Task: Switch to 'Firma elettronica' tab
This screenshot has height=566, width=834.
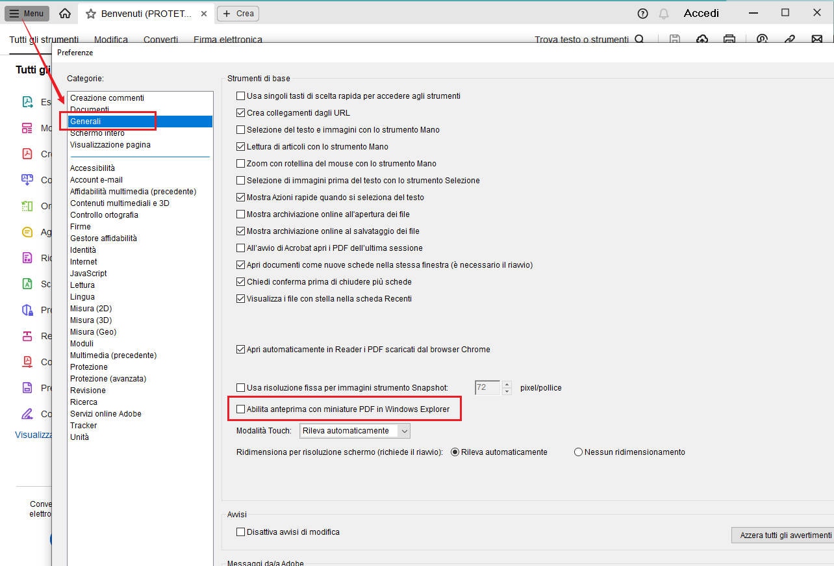Action: [x=228, y=40]
